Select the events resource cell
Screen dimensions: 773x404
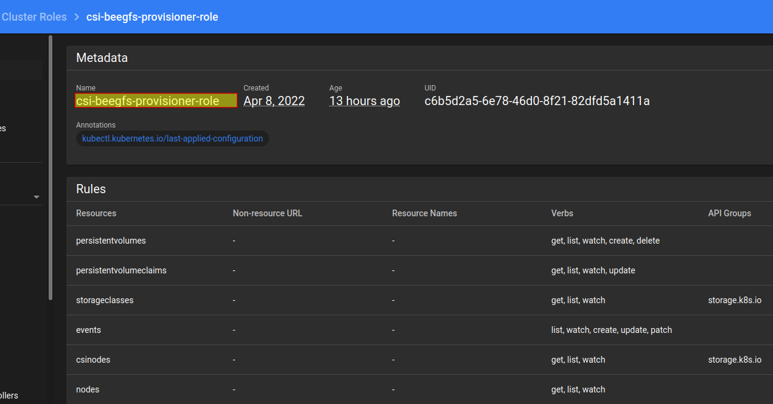coord(88,330)
